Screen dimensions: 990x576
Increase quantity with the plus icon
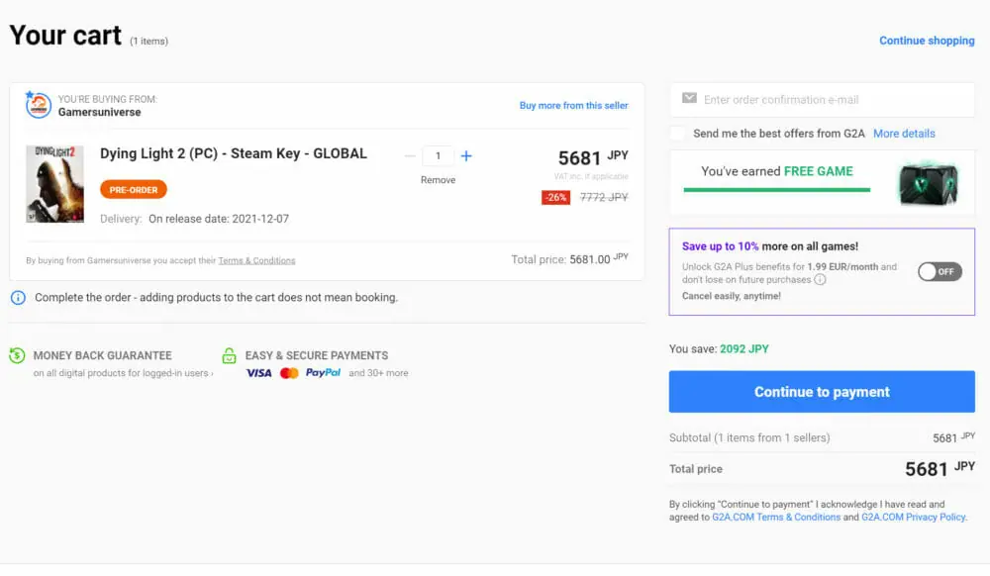click(466, 156)
